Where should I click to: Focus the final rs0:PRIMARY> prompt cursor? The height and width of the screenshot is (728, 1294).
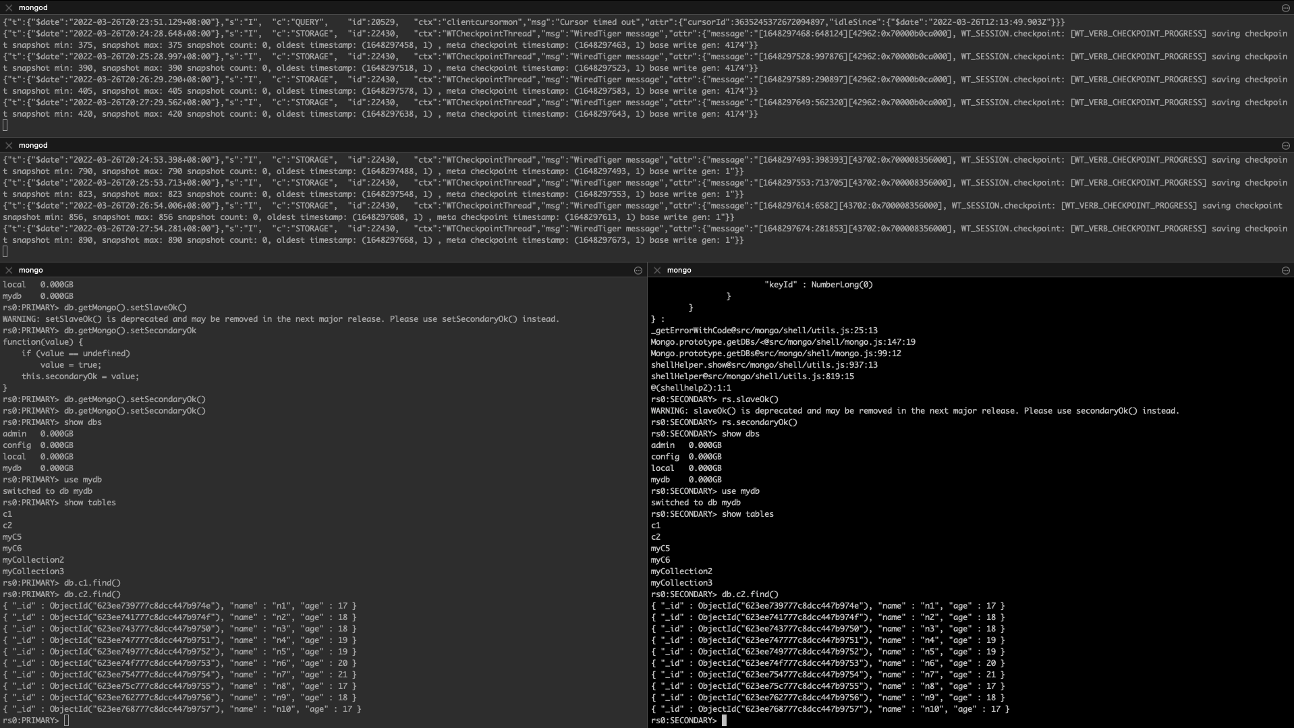click(66, 721)
